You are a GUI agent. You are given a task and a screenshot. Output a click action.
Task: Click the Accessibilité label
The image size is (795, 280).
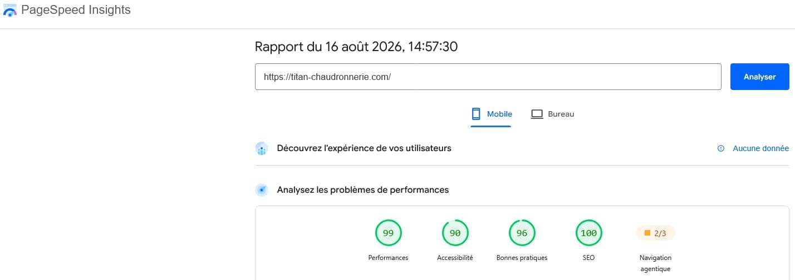click(x=455, y=258)
